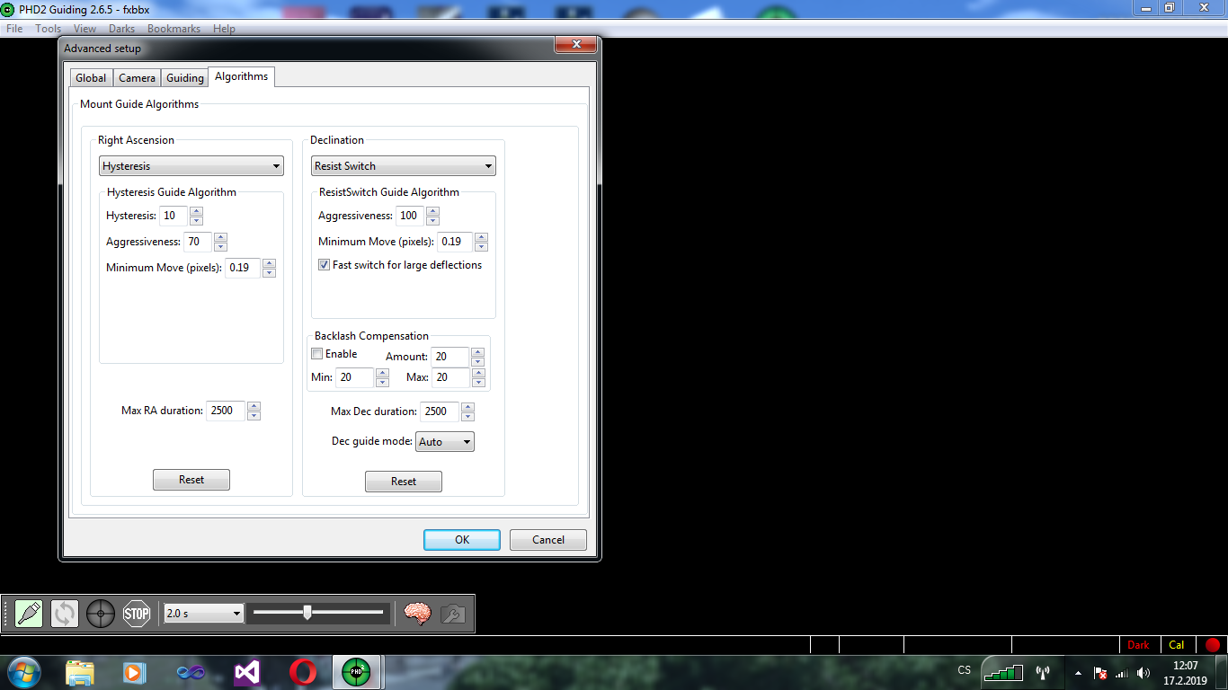Switch to the Camera tab

[137, 78]
